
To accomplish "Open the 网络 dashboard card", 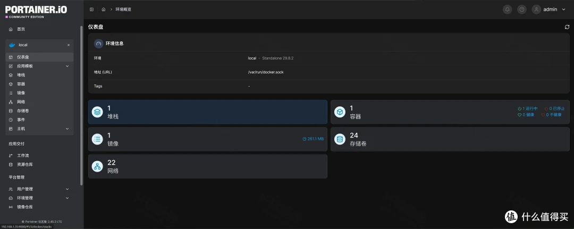I will point(208,166).
